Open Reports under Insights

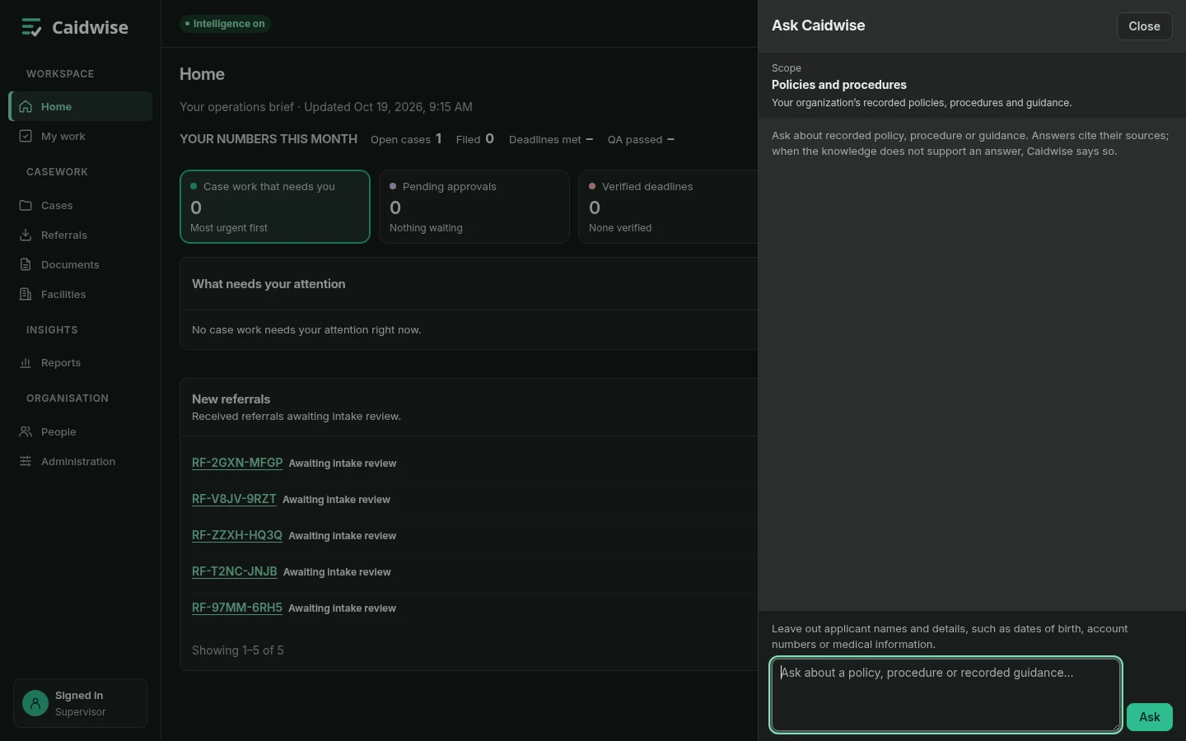(81, 362)
